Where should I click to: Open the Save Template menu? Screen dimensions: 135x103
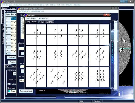pos(43,18)
